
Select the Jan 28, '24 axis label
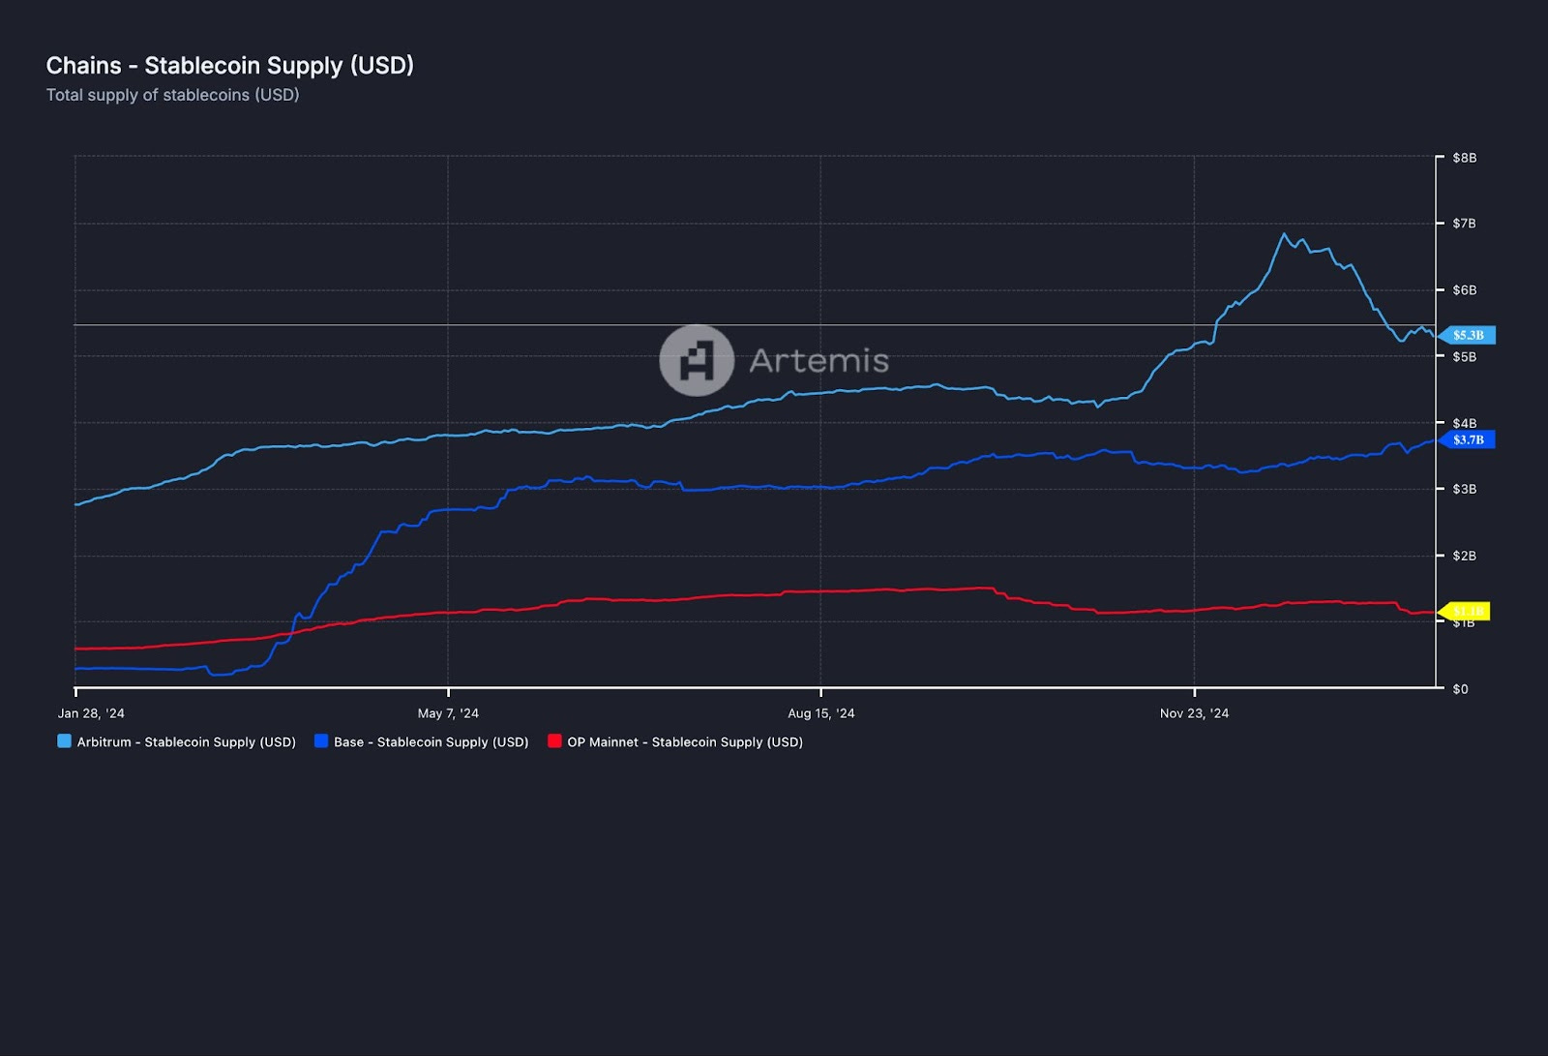click(x=93, y=712)
